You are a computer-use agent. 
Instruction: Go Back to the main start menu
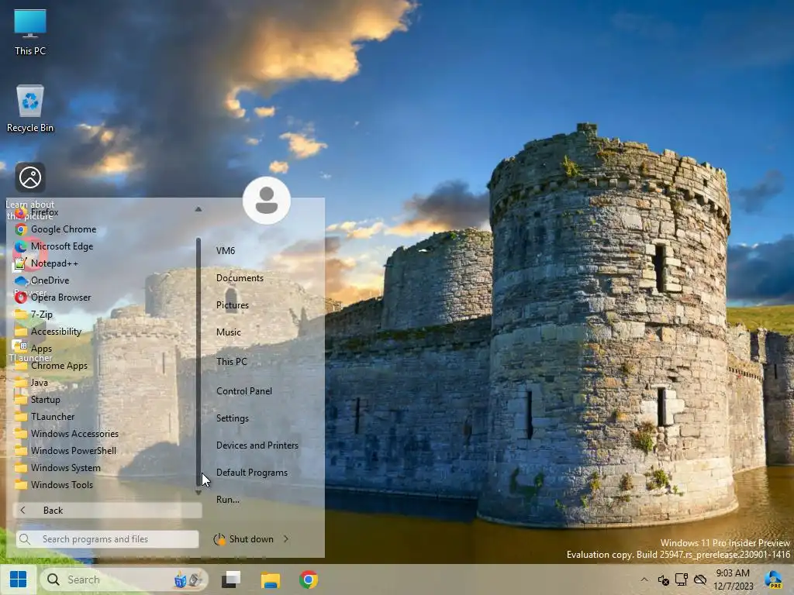pos(107,510)
